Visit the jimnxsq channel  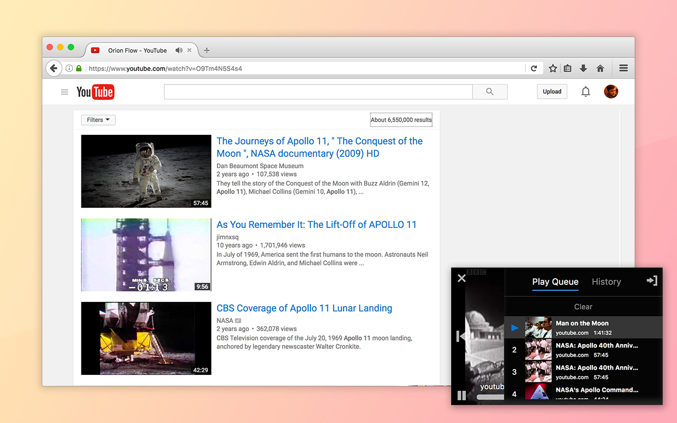tap(227, 237)
